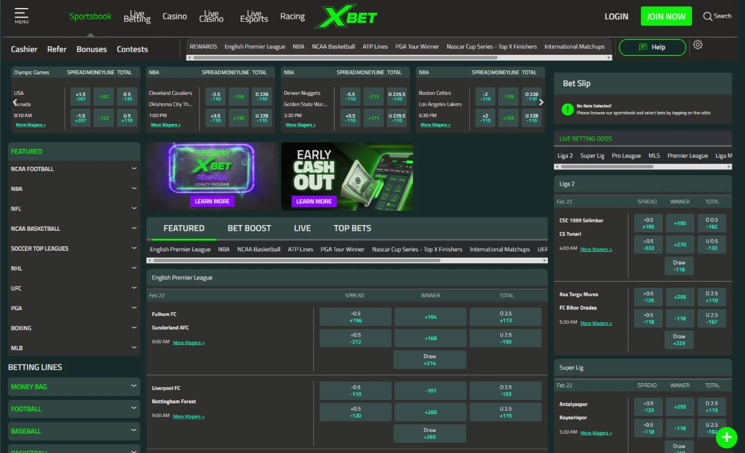Select Draw +265 for Liverpool match

[430, 434]
